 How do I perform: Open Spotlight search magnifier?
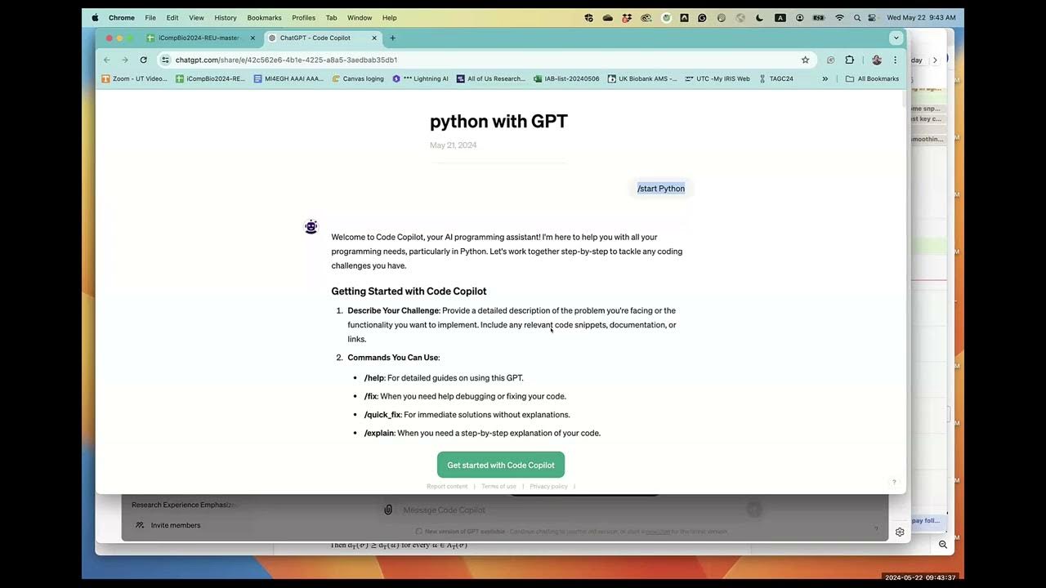coord(857,17)
